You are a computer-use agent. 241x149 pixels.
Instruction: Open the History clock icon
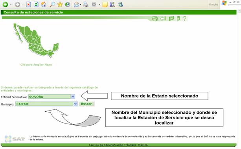click(68, 5)
